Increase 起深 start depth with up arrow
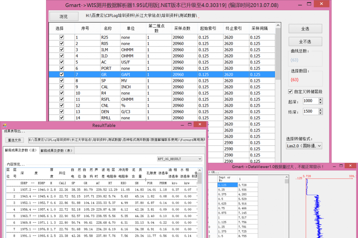This screenshot has width=358, height=238. (321, 99)
